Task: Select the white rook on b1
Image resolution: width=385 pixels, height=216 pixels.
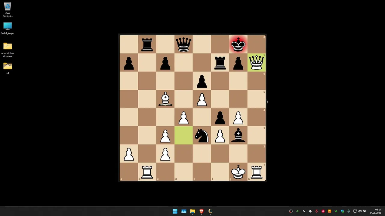Action: [x=147, y=172]
